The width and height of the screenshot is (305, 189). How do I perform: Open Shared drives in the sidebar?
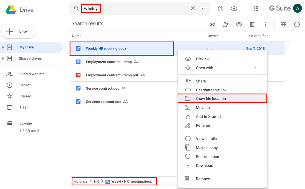click(30, 58)
